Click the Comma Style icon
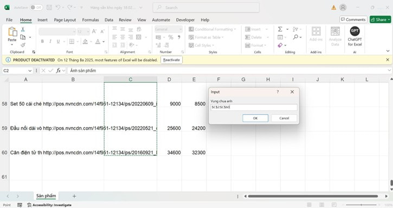393x208 pixels. point(179,37)
